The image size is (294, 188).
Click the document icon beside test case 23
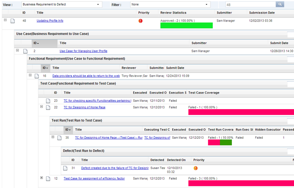click(48, 101)
